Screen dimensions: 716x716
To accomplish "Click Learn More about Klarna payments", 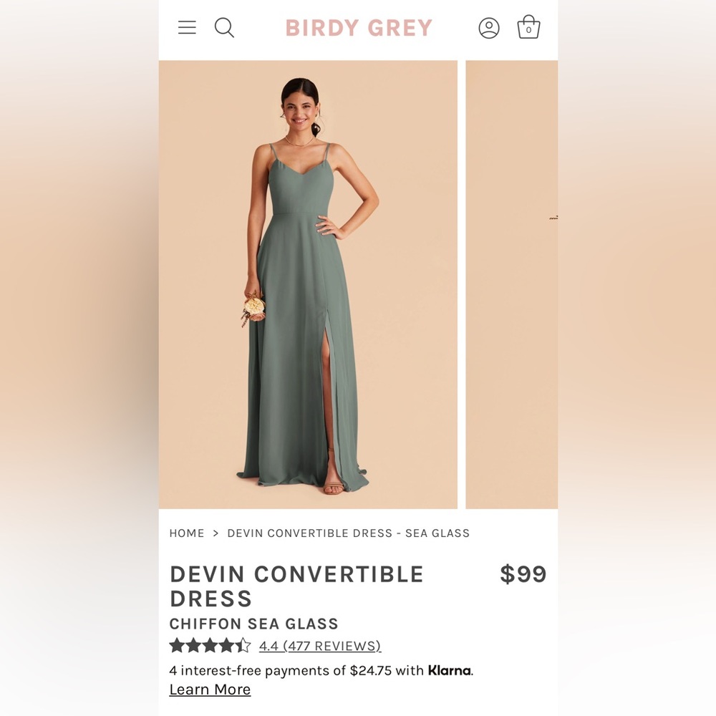I will point(210,689).
